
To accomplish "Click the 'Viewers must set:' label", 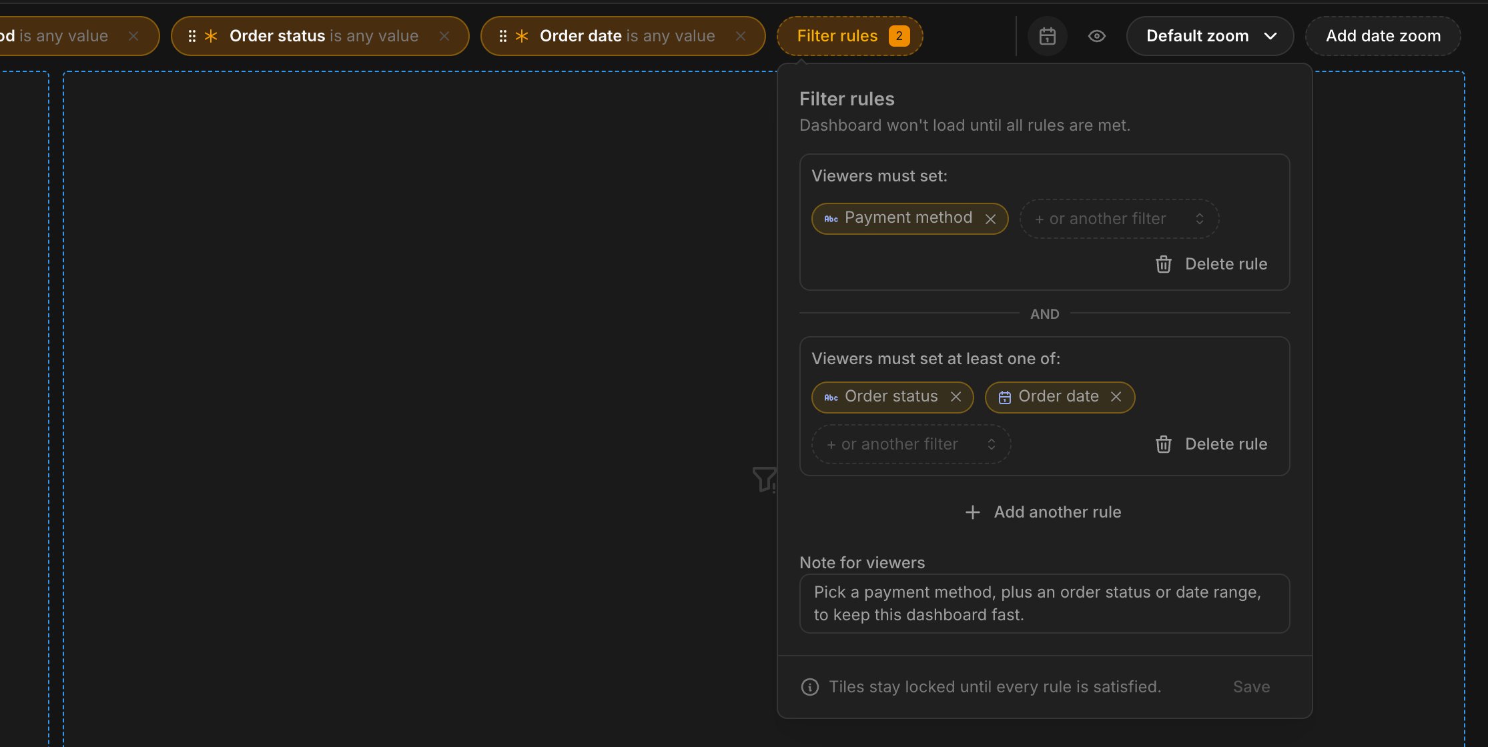I will [x=879, y=176].
